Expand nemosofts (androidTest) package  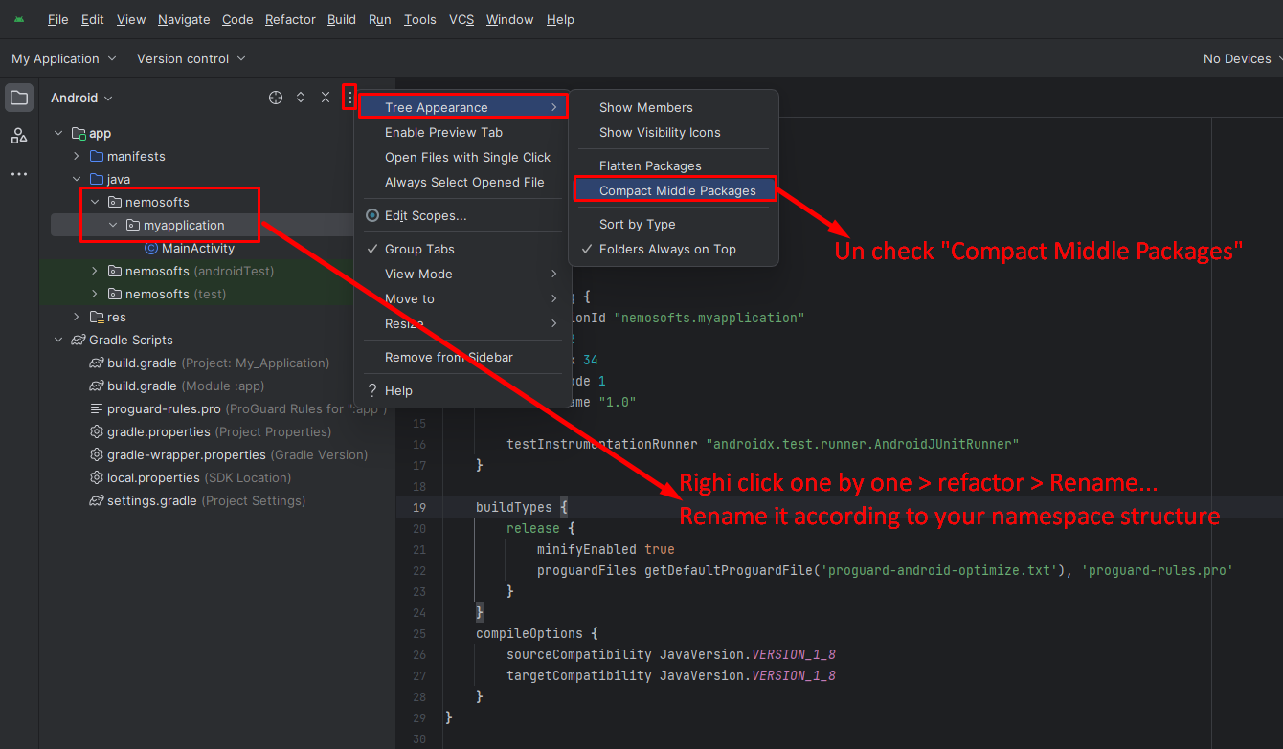95,271
